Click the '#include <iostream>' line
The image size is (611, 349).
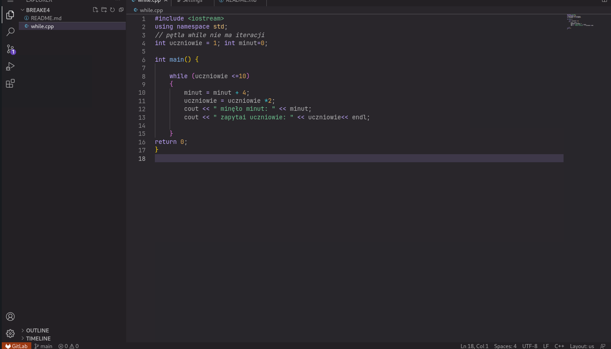(x=189, y=18)
